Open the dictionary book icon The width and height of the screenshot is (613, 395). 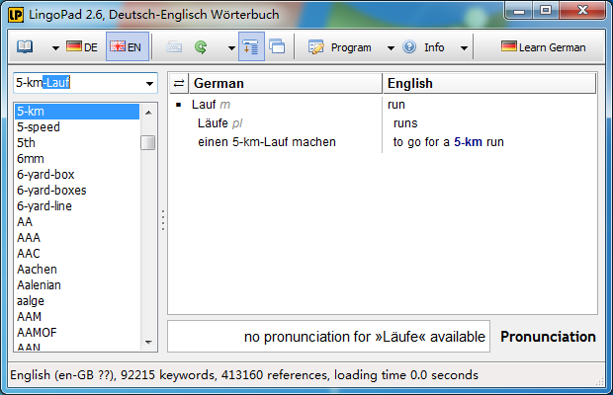click(x=25, y=47)
